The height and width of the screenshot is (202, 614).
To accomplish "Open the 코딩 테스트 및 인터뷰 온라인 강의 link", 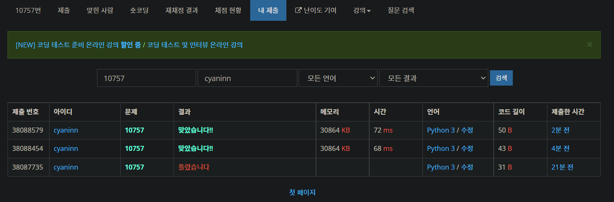I will click(x=195, y=44).
